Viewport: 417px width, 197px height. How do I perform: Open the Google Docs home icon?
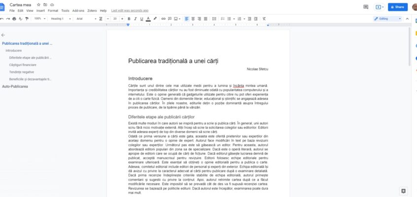click(x=2, y=7)
